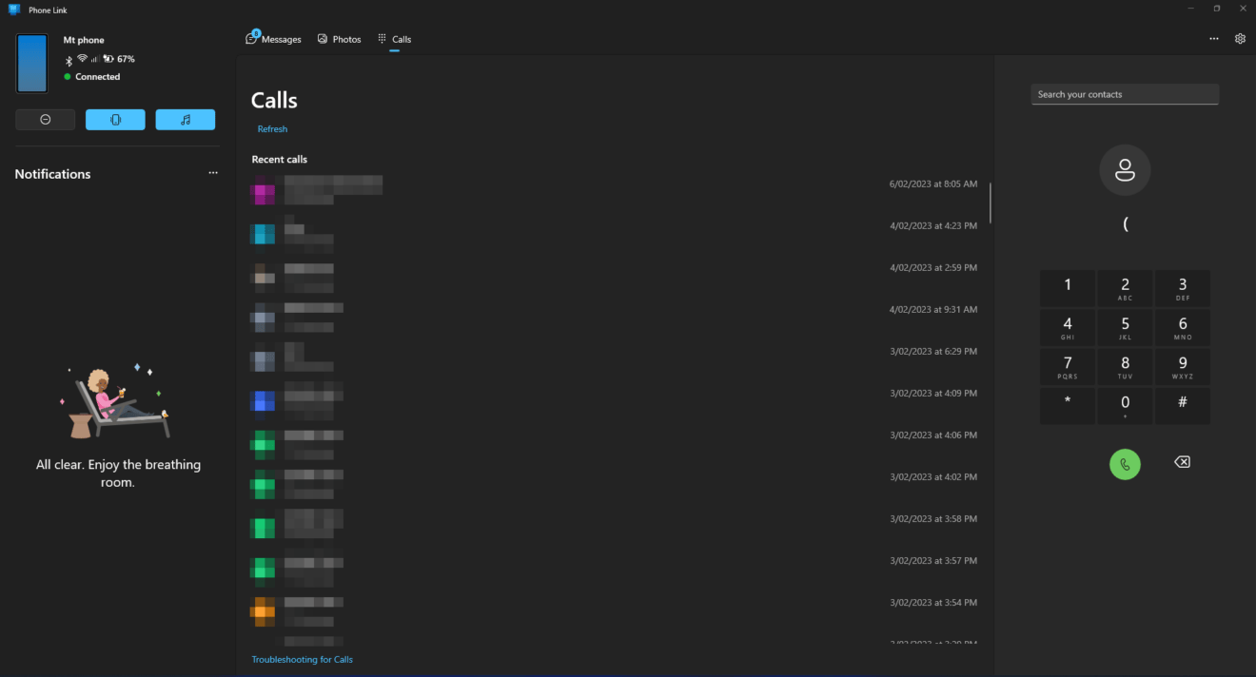Click the Search your contacts field
This screenshot has height=677, width=1256.
[x=1124, y=94]
